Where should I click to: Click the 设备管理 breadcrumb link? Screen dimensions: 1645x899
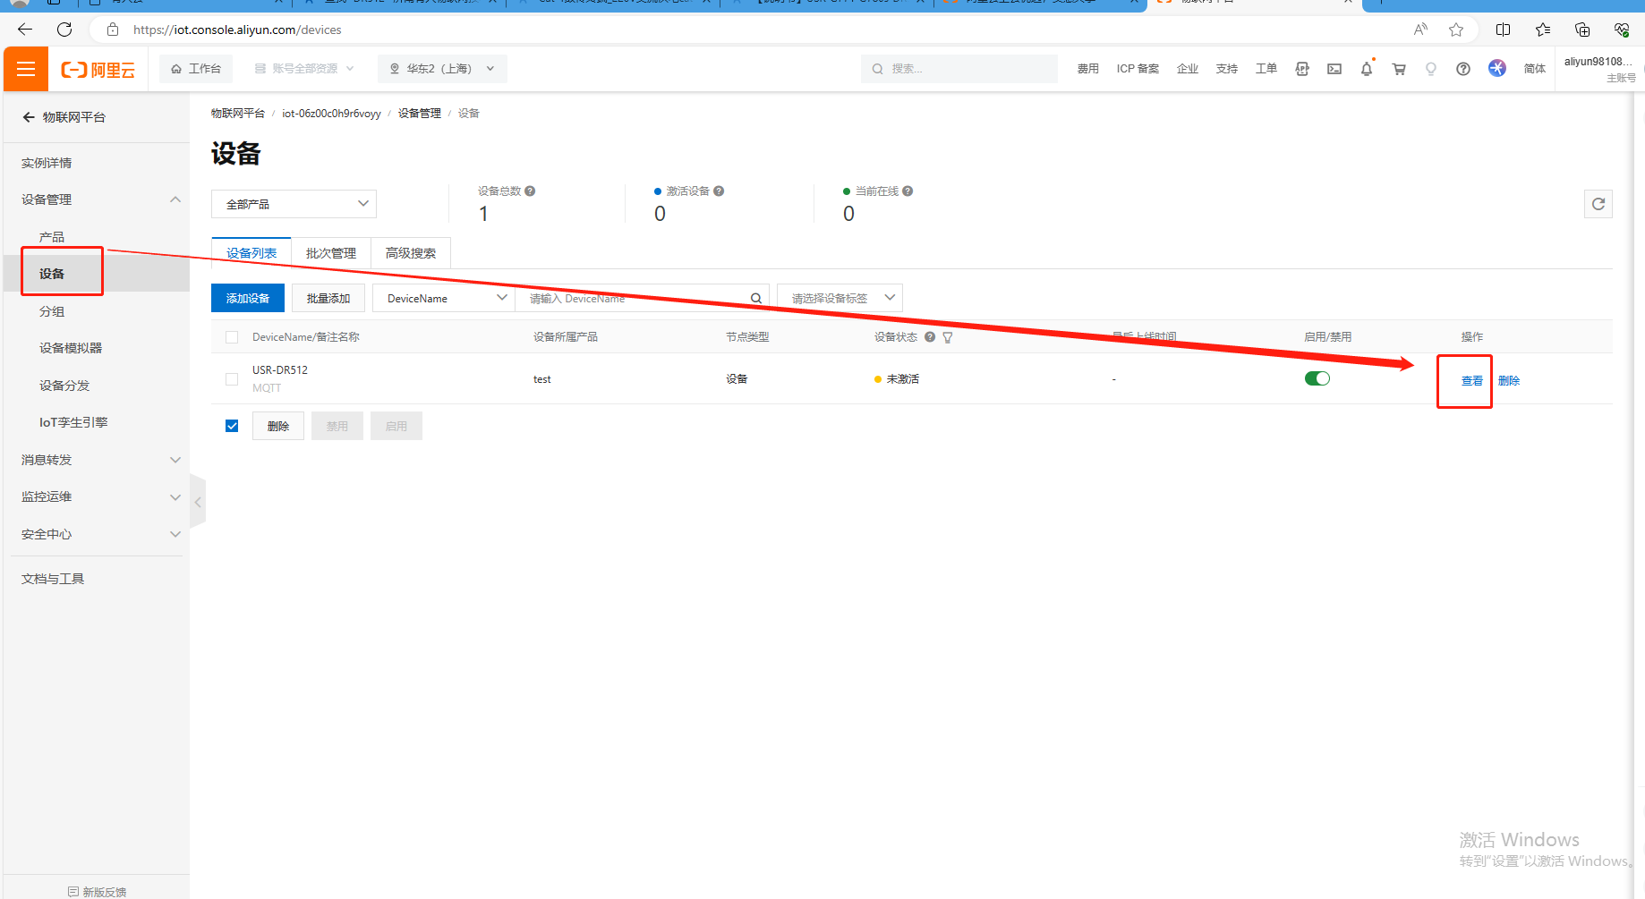[x=420, y=114]
